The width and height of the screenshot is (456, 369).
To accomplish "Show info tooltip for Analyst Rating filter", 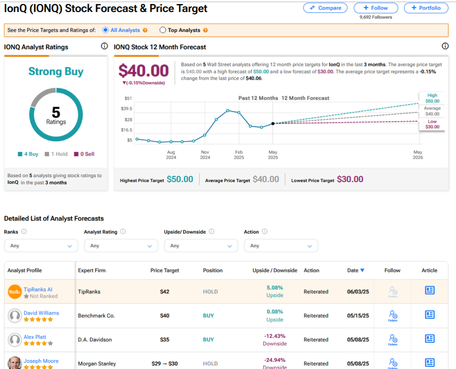I will (x=123, y=231).
